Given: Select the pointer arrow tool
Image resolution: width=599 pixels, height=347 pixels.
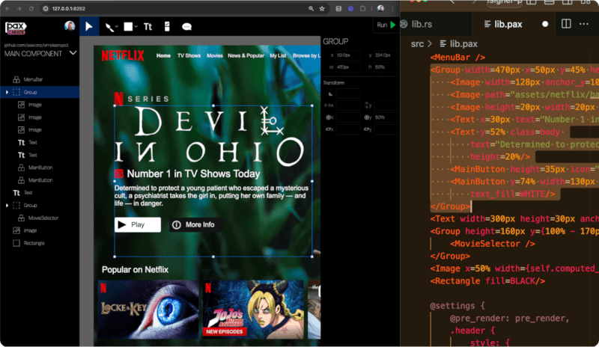Looking at the screenshot, I should tap(89, 26).
